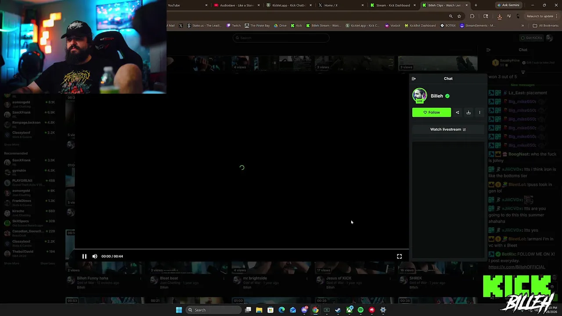Bookmark this page with the star icon
This screenshot has width=562, height=316.
pyautogui.click(x=459, y=16)
